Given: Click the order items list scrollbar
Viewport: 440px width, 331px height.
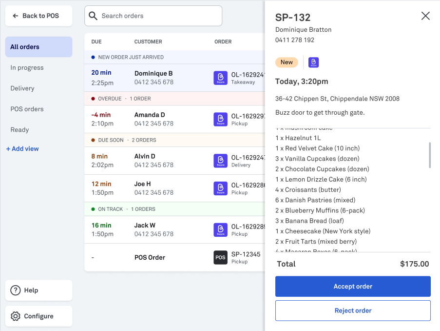Looking at the screenshot, I should (x=430, y=155).
